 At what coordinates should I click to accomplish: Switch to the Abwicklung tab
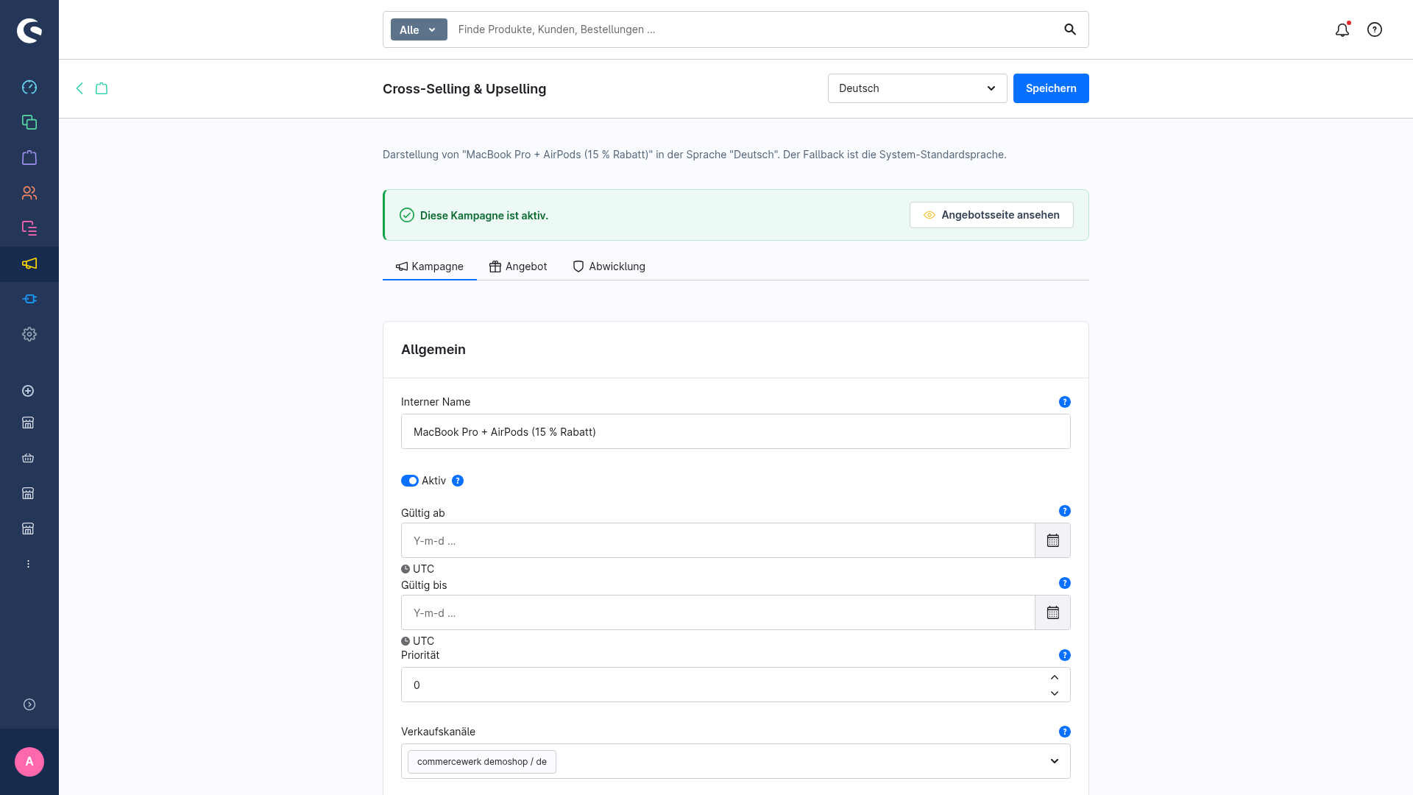pos(609,266)
